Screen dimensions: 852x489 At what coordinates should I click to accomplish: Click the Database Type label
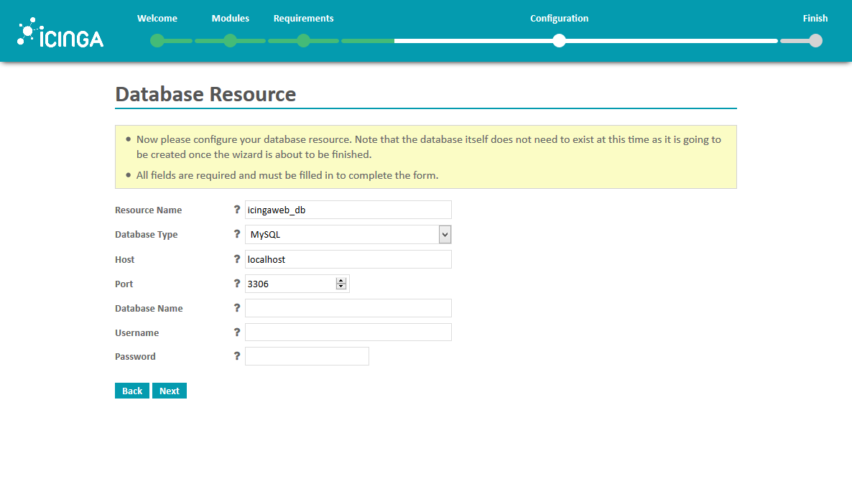(x=146, y=235)
